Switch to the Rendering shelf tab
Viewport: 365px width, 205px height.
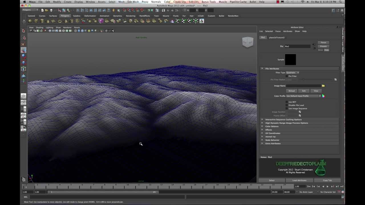click(x=131, y=16)
